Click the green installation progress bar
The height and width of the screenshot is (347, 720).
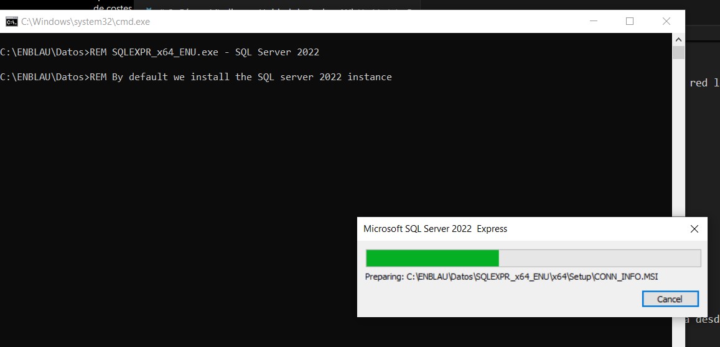tap(533, 258)
